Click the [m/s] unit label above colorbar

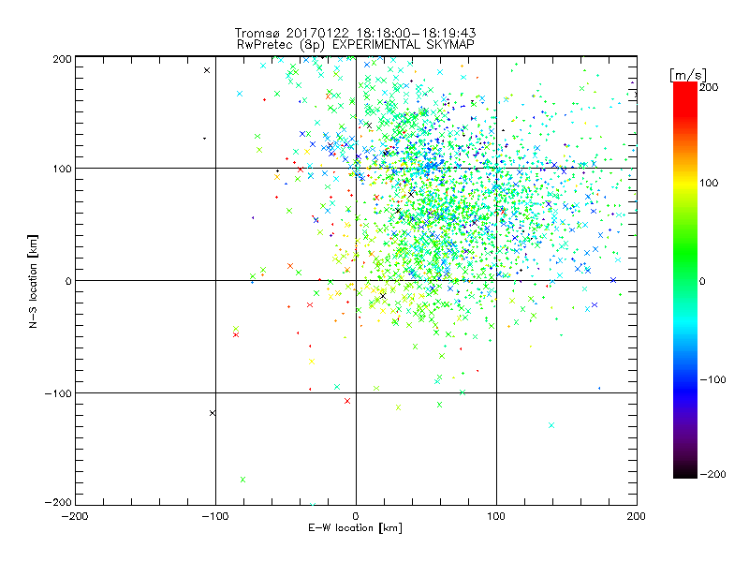[688, 75]
